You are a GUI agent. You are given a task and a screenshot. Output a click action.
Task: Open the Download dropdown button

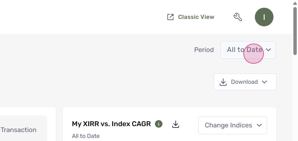point(245,82)
